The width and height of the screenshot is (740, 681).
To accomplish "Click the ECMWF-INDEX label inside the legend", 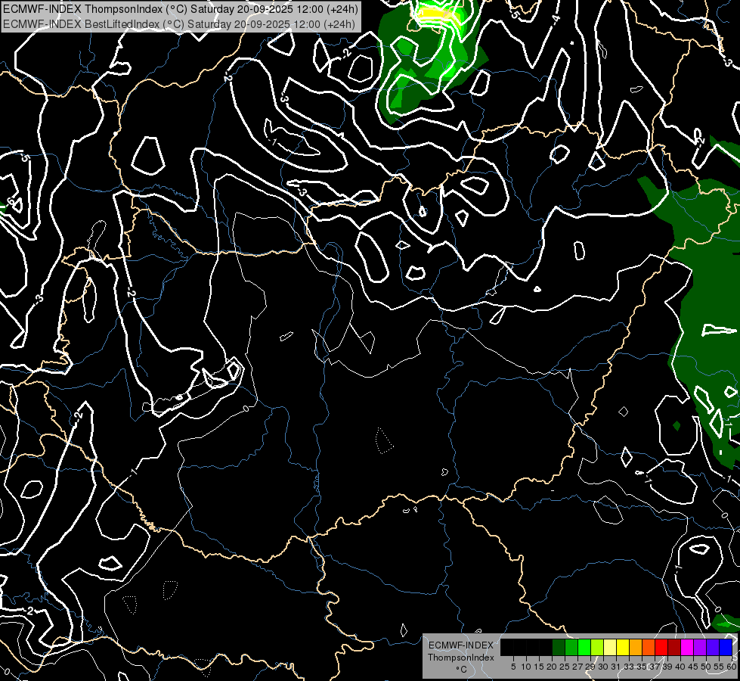I will tap(461, 645).
